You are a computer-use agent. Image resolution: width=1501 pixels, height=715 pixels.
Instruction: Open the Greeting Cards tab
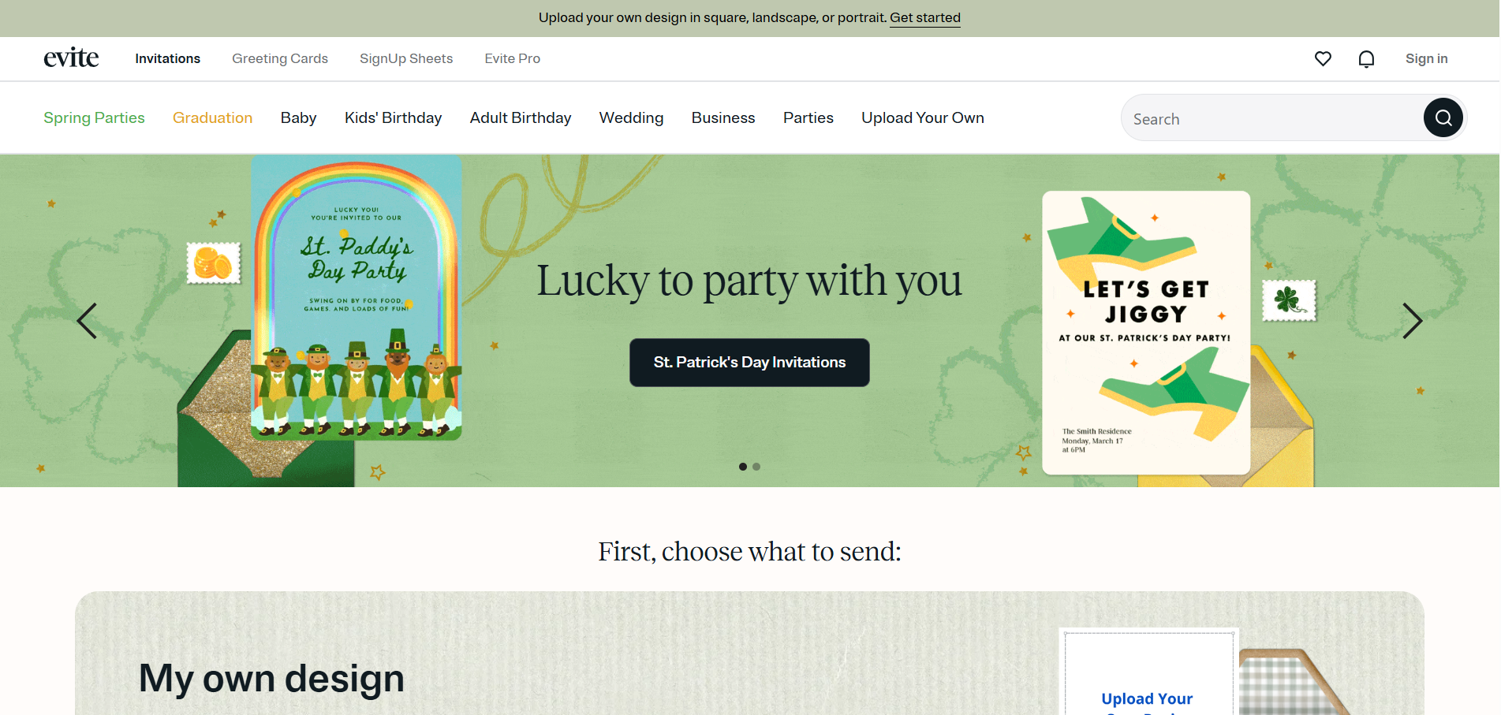(x=280, y=58)
